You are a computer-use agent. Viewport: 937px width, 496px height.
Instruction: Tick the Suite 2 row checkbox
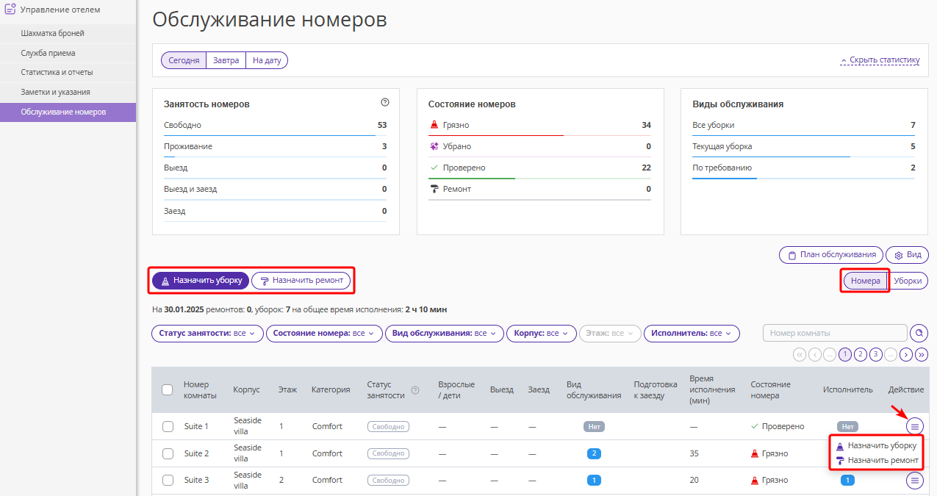click(x=168, y=453)
